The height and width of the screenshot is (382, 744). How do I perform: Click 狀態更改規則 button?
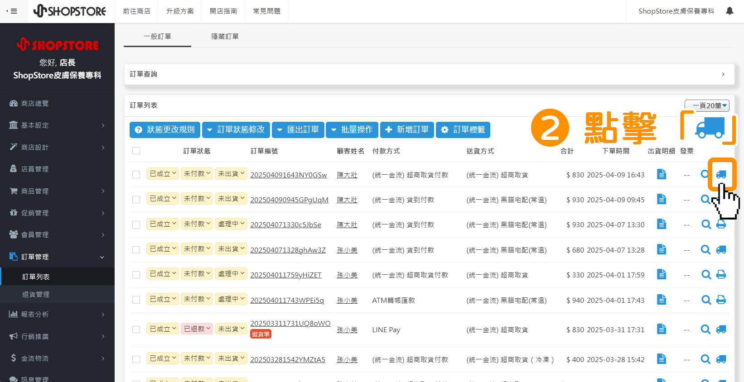[165, 130]
